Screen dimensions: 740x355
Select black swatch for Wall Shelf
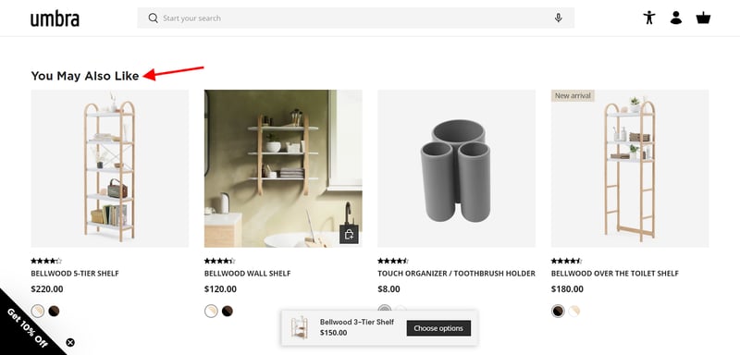tap(227, 312)
